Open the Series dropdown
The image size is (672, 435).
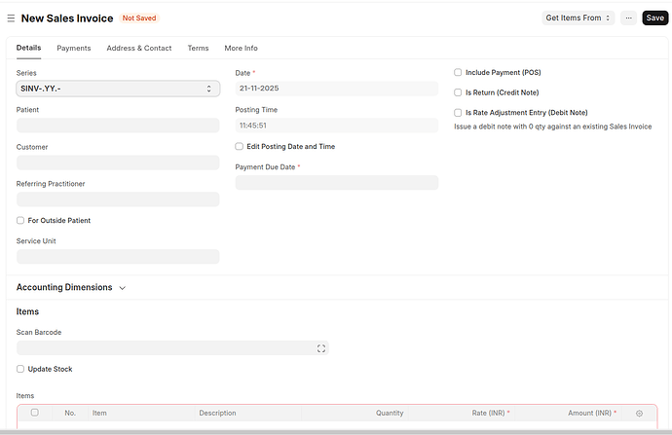[x=118, y=89]
